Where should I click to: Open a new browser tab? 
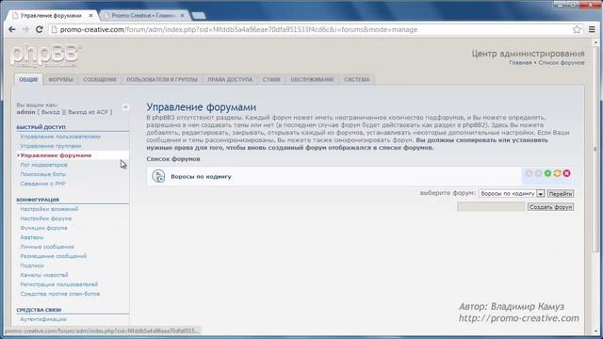click(199, 16)
